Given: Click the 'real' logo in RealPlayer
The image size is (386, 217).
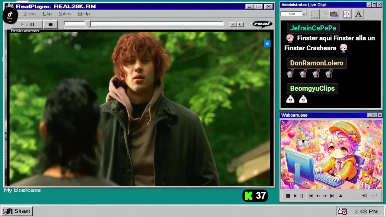Looking at the screenshot, I should (262, 24).
